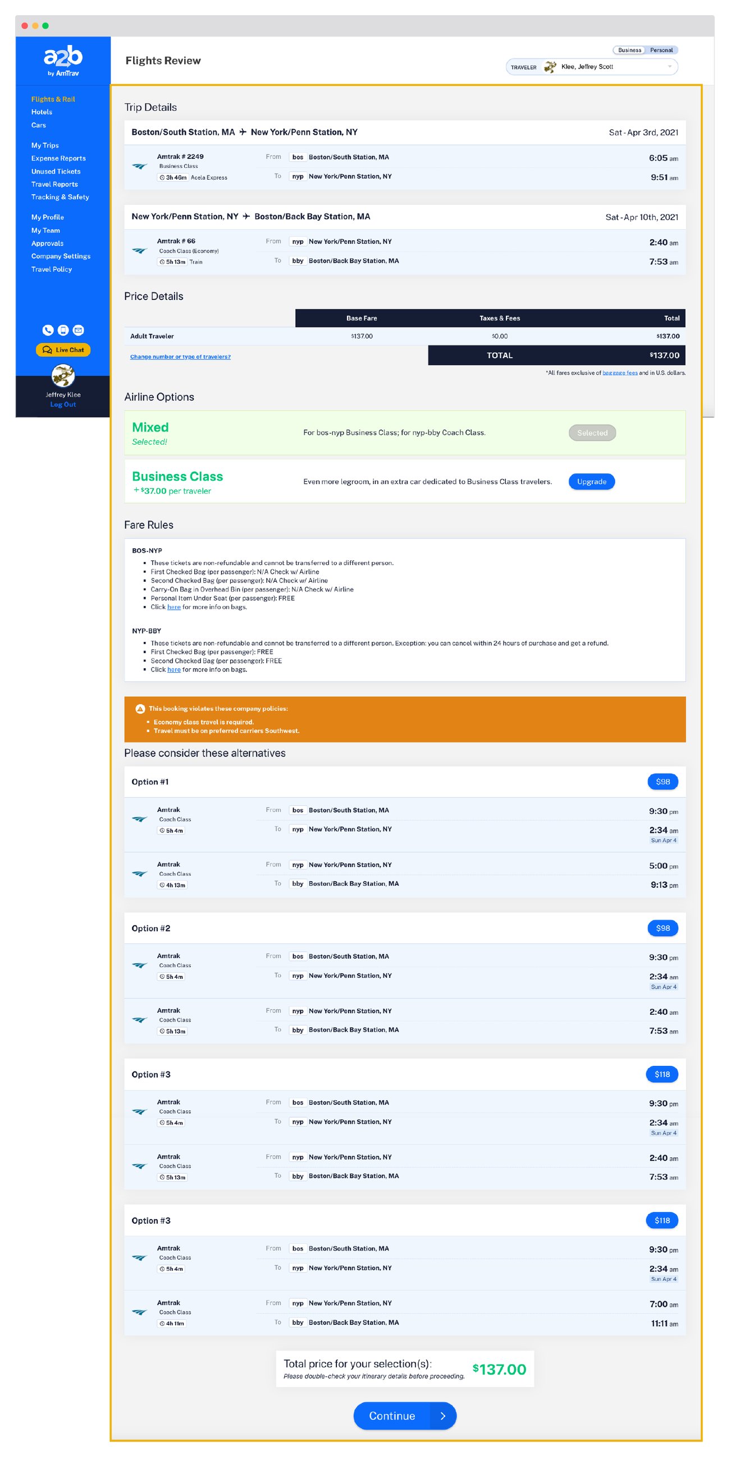Click the 'Acela Express' label
The height and width of the screenshot is (1468, 731).
pos(209,178)
